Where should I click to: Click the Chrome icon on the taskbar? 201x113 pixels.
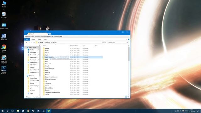click(x=28, y=111)
